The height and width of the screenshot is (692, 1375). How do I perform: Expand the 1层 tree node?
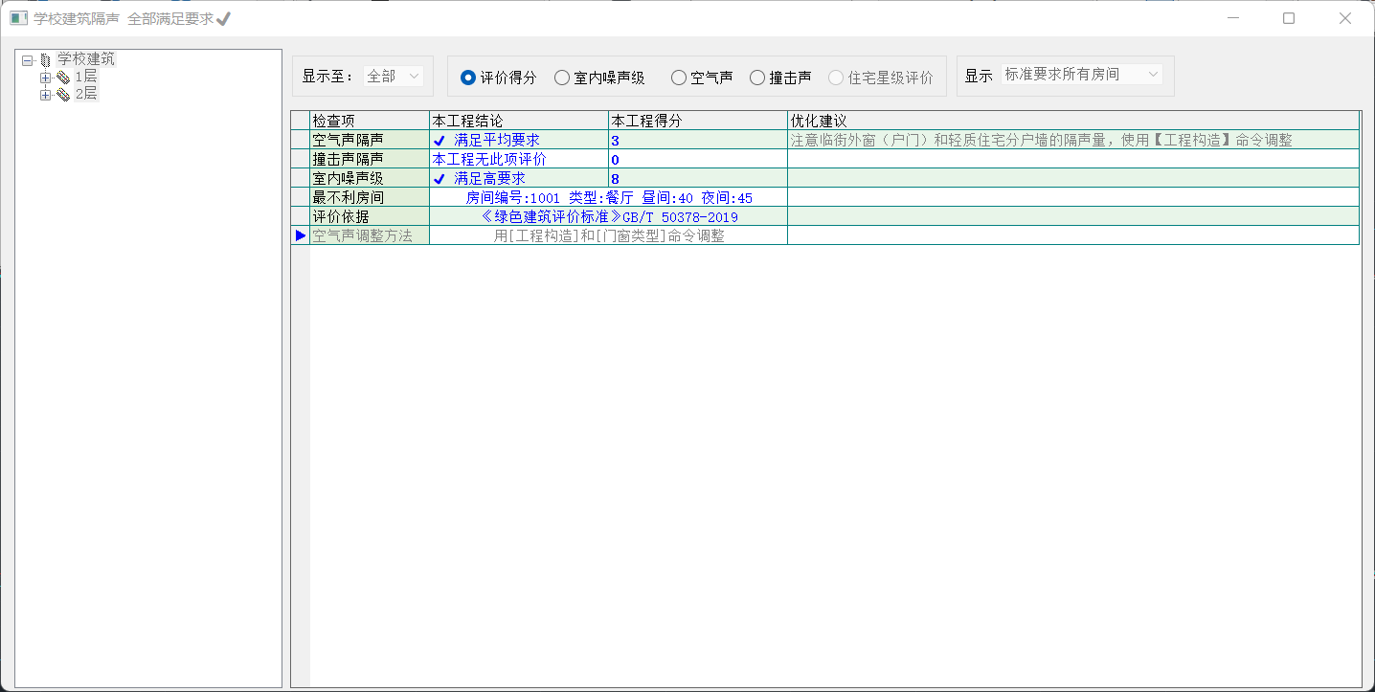(x=45, y=78)
